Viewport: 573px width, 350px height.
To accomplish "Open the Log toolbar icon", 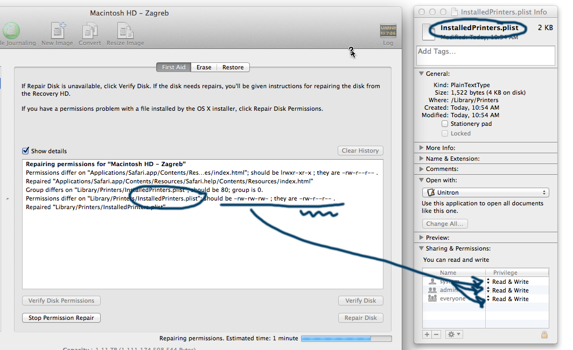I will click(x=388, y=31).
